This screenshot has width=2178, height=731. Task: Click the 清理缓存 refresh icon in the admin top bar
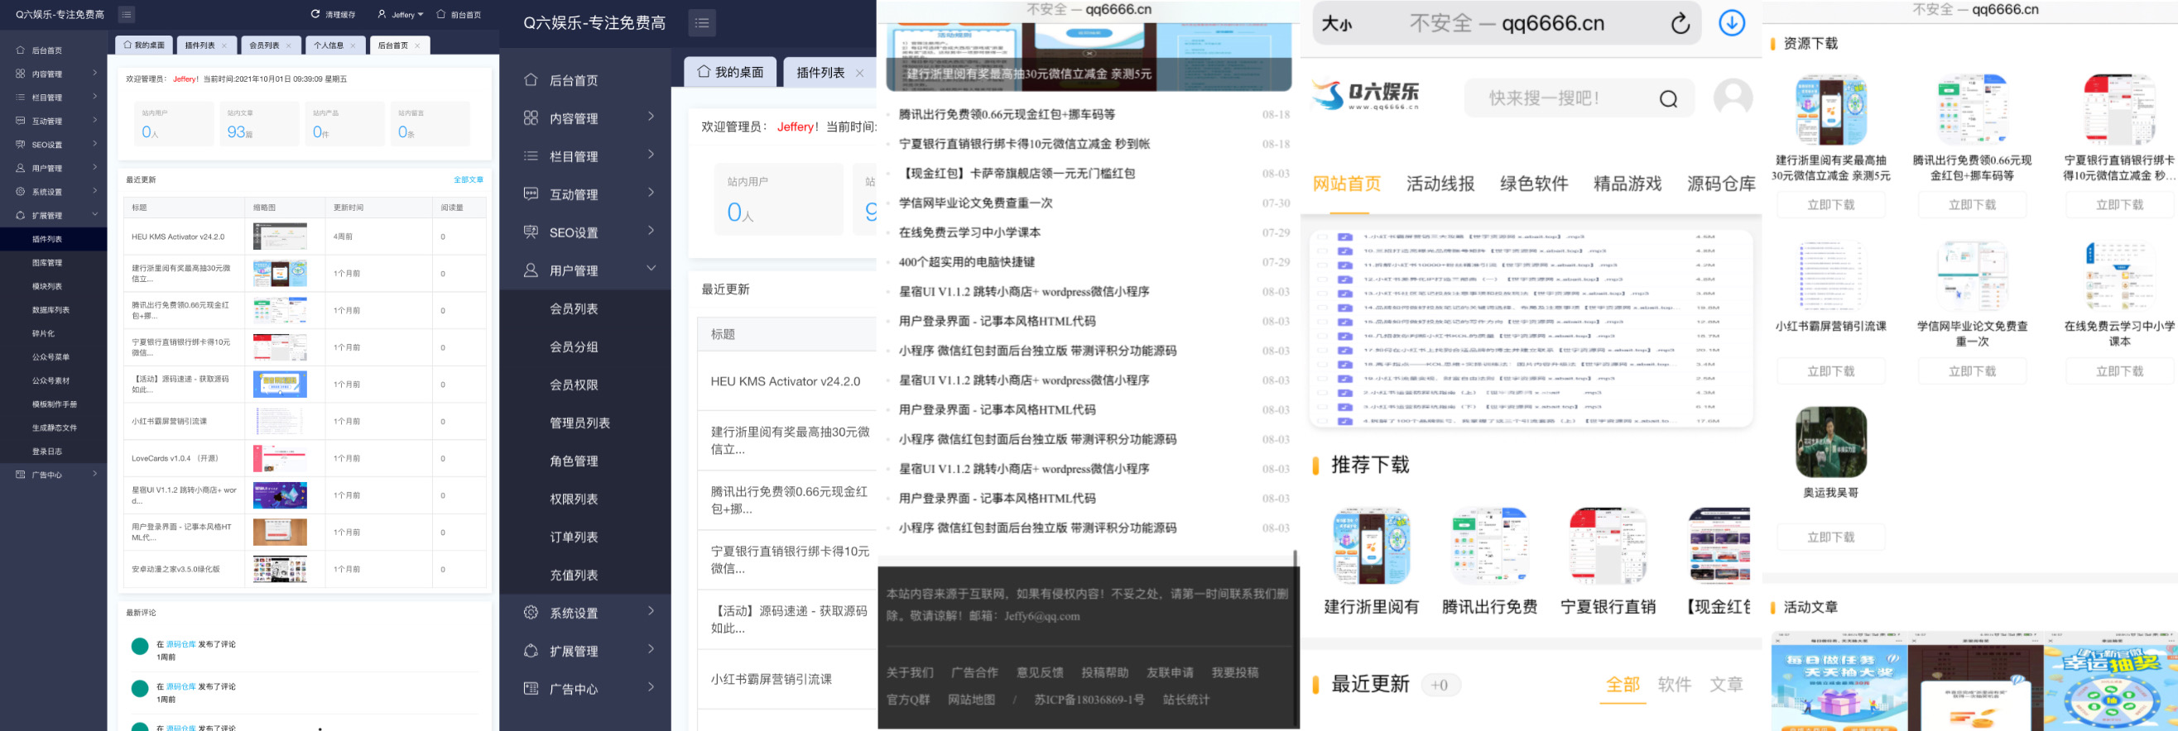pos(315,14)
